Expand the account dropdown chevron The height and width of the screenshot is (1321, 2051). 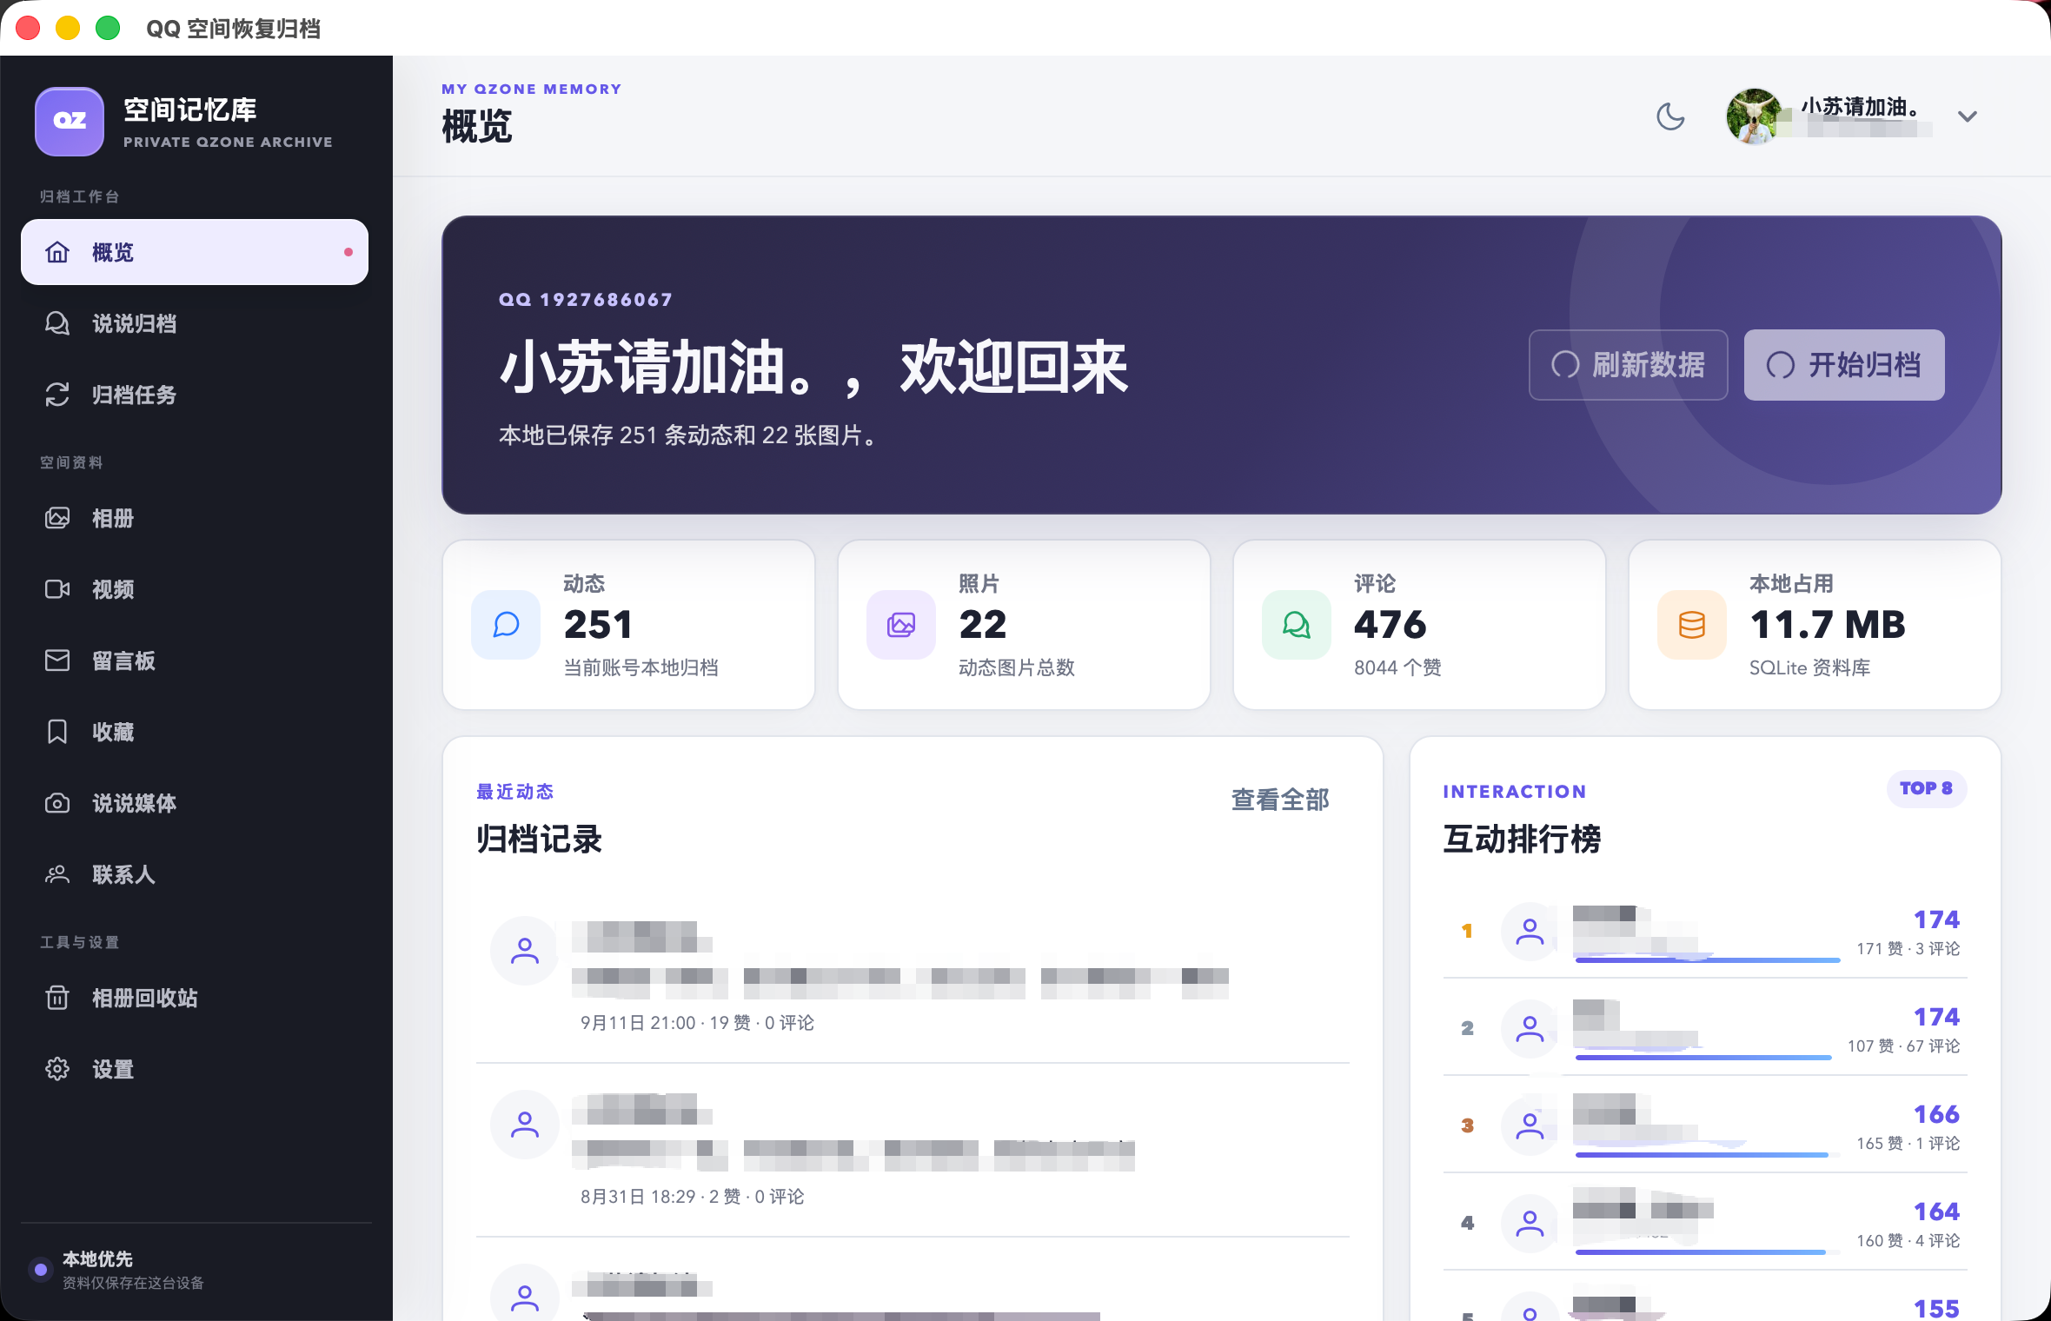(1968, 116)
